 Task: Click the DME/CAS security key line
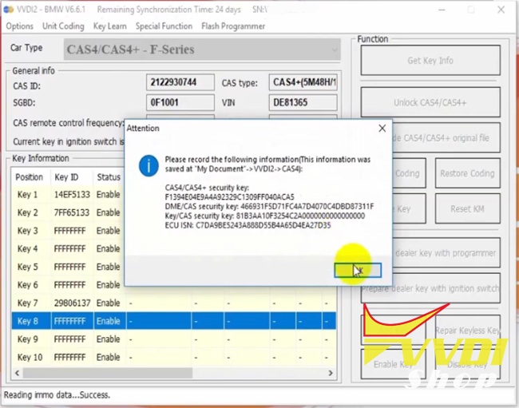pyautogui.click(x=269, y=207)
